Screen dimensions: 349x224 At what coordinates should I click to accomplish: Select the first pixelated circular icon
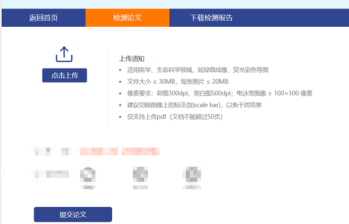tap(88, 175)
